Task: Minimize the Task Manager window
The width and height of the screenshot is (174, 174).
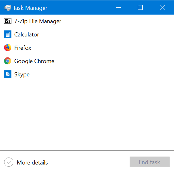Action: pyautogui.click(x=118, y=8)
